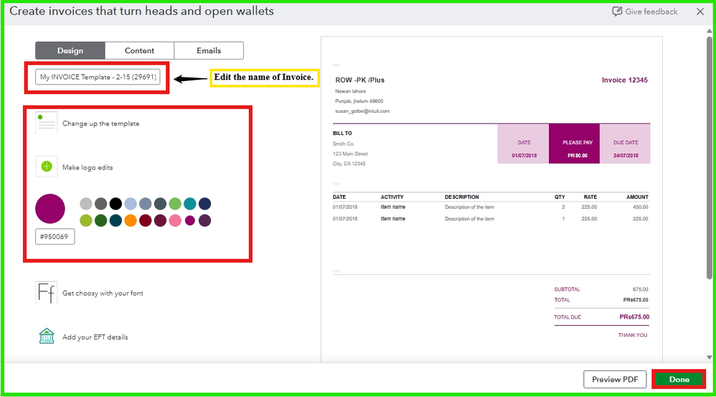Viewport: 716px width, 397px height.
Task: Click the template layout icon
Action: click(x=46, y=123)
